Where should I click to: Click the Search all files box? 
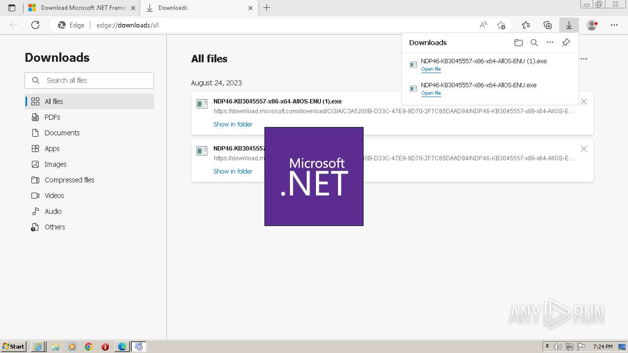[x=89, y=80]
